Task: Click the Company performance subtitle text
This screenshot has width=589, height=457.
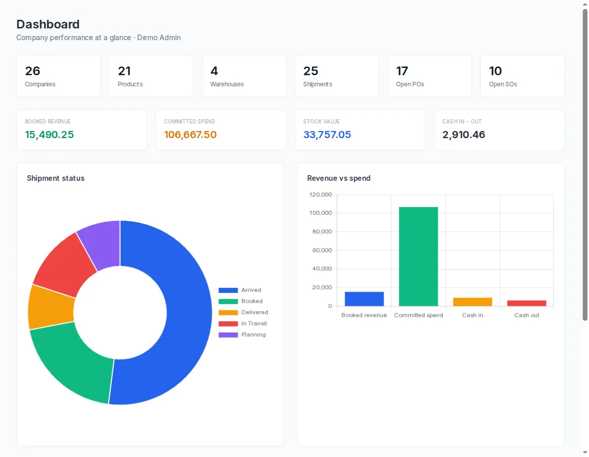Action: pos(99,38)
